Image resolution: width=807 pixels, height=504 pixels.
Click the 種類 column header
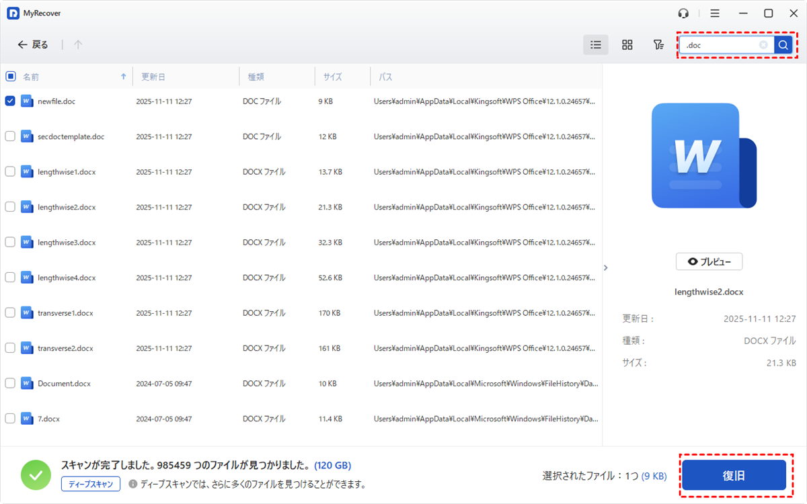(256, 77)
